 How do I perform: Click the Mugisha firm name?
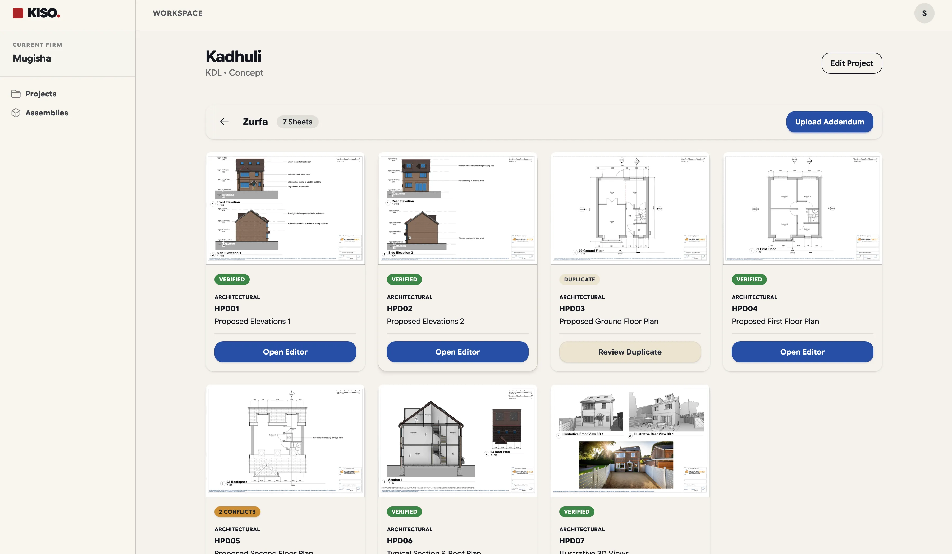click(x=32, y=58)
